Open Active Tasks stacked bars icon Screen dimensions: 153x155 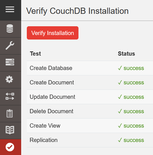coord(10,62)
